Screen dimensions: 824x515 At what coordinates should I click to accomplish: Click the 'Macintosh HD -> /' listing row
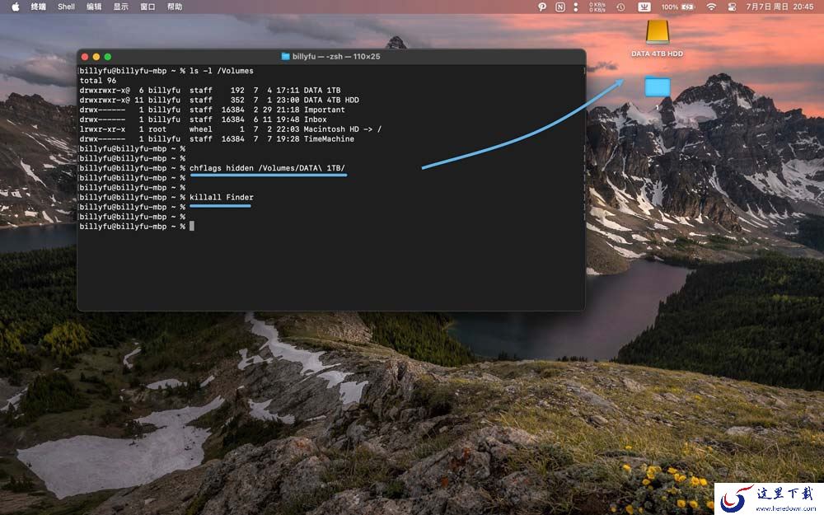231,129
